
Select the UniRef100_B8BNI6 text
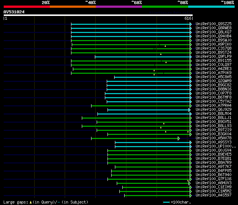pos(213,89)
